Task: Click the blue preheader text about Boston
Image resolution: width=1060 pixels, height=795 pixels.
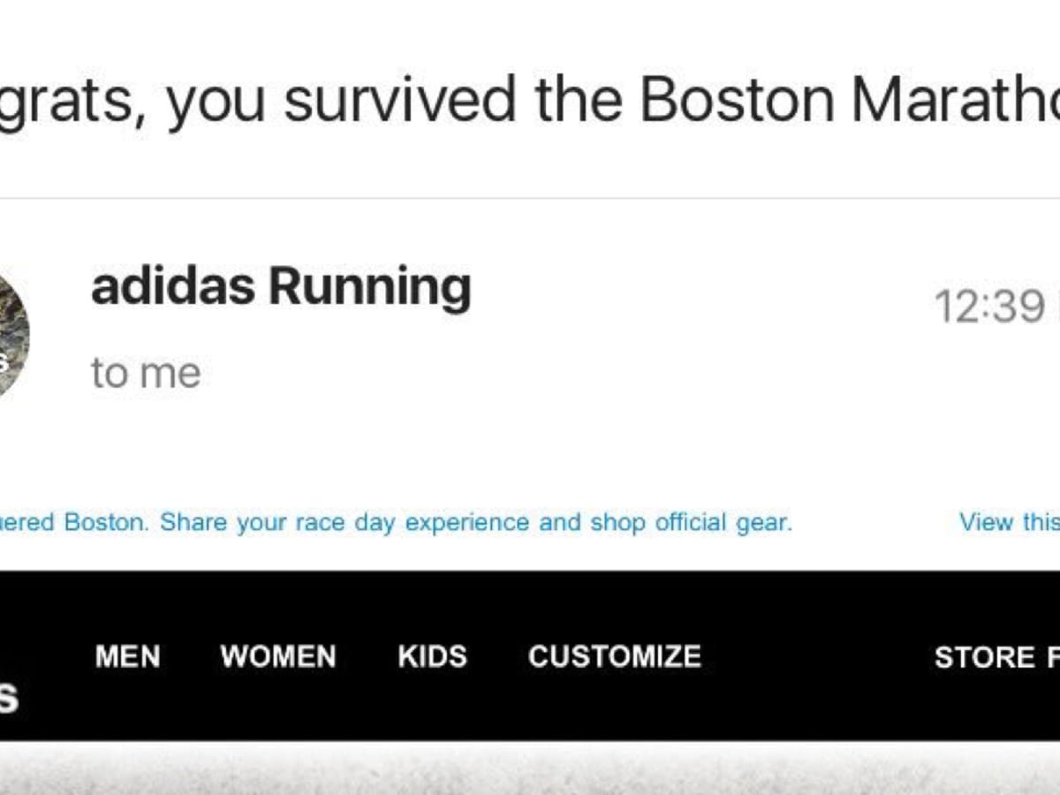Action: 397,522
